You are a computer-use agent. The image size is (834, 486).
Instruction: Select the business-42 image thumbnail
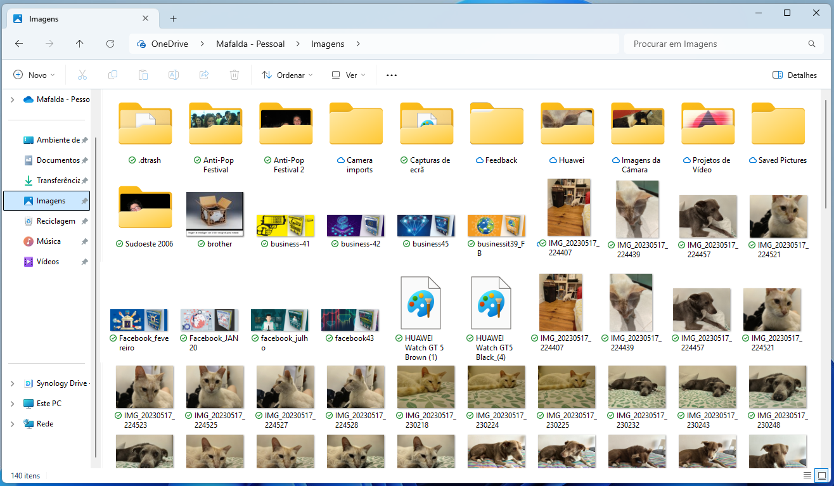coord(356,226)
